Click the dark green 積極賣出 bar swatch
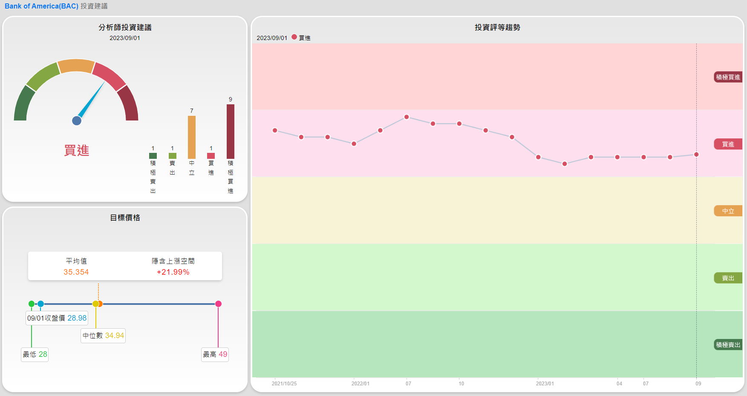 pyautogui.click(x=153, y=156)
